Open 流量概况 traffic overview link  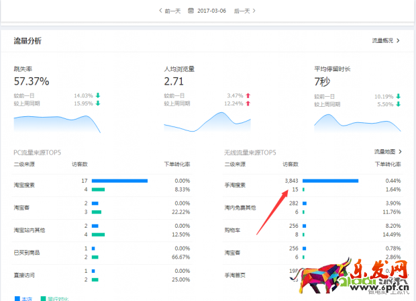click(382, 40)
